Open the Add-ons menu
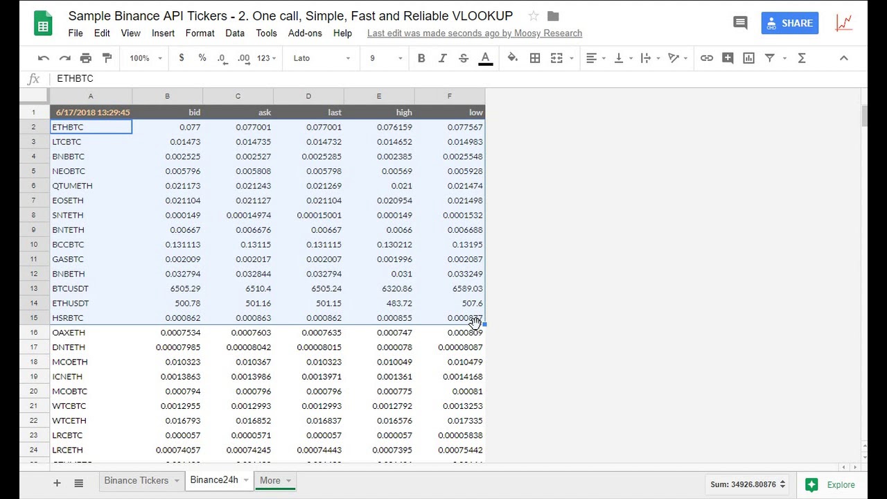 [x=305, y=33]
